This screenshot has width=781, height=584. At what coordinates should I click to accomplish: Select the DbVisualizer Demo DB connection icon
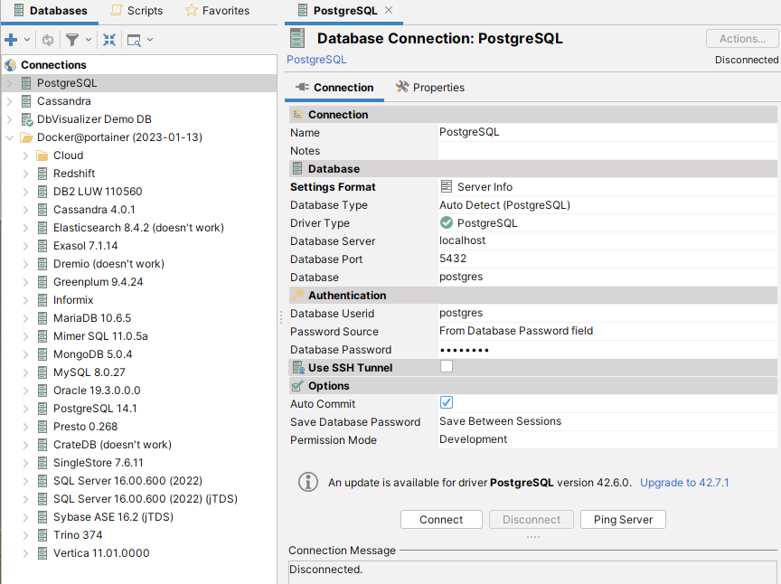click(26, 119)
